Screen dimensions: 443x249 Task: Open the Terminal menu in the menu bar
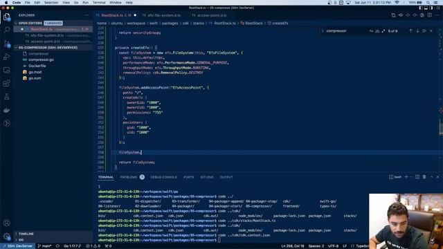(99, 3)
